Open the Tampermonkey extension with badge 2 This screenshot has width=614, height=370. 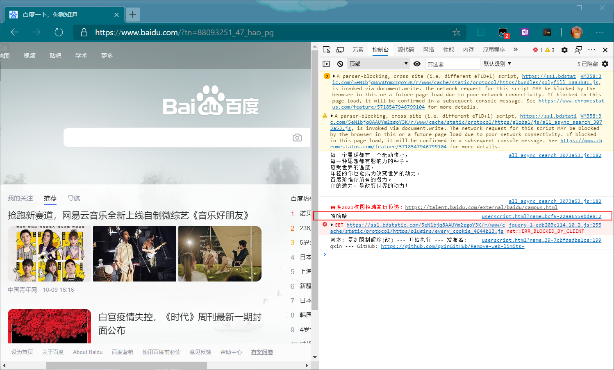503,32
